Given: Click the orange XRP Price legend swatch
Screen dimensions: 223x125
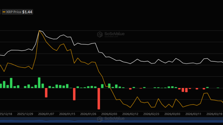Looking at the screenshot, I should [4, 12].
